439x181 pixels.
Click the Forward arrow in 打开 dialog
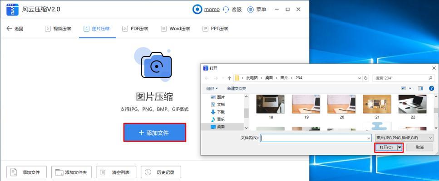pyautogui.click(x=216, y=78)
